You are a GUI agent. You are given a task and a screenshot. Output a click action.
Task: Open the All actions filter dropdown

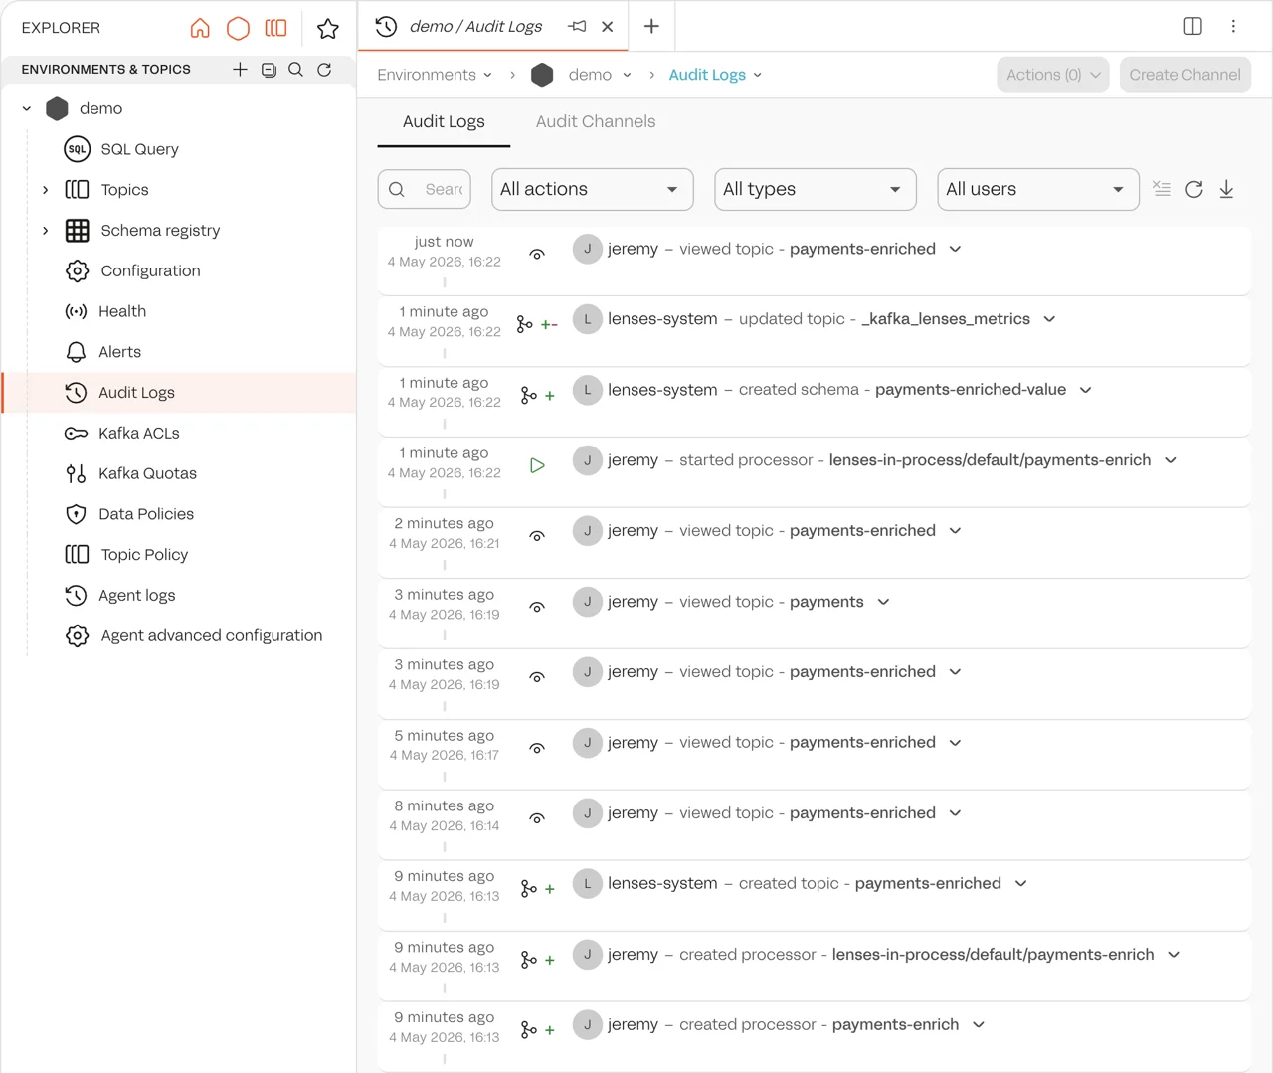coord(593,189)
